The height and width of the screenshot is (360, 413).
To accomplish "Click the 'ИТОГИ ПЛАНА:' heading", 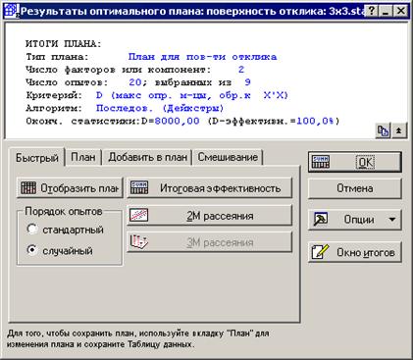I will (x=64, y=44).
